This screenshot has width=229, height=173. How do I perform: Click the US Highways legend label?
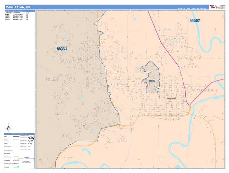pyautogui.click(x=7, y=160)
